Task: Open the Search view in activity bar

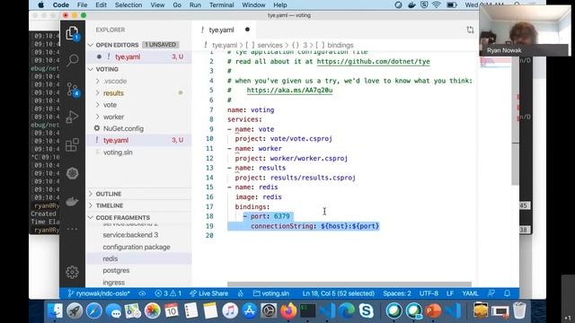Action: tap(72, 60)
